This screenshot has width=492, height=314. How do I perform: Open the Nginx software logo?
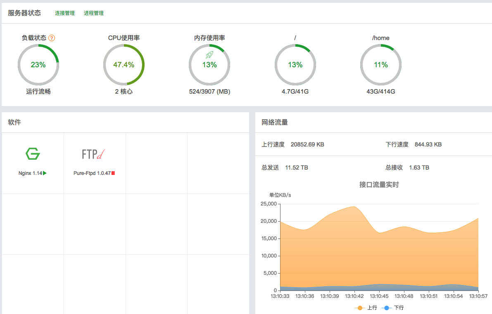pos(33,153)
